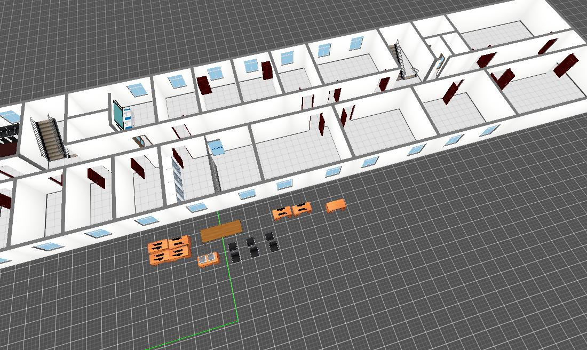Click the corner of the green boundary line
The width and height of the screenshot is (587, 350).
pyautogui.click(x=237, y=322)
